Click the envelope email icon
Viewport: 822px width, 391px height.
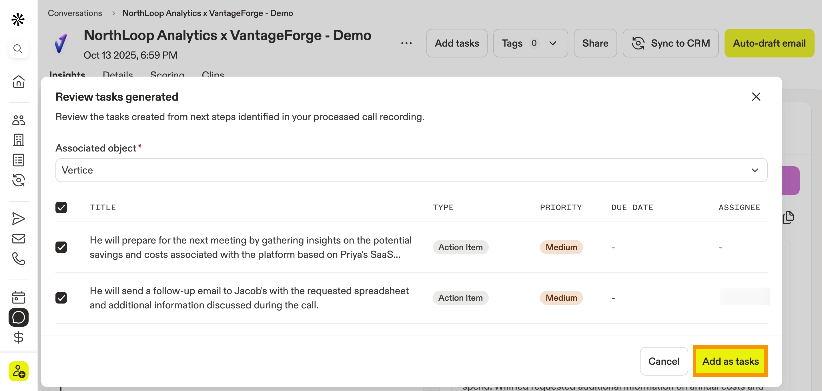pyautogui.click(x=19, y=238)
